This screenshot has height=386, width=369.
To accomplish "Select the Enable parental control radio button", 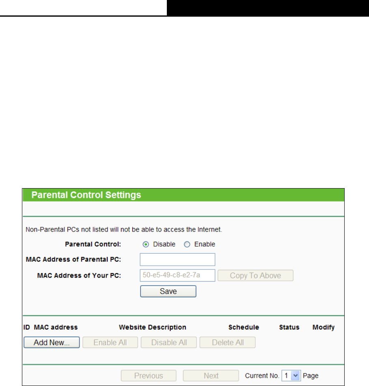I will 187,245.
